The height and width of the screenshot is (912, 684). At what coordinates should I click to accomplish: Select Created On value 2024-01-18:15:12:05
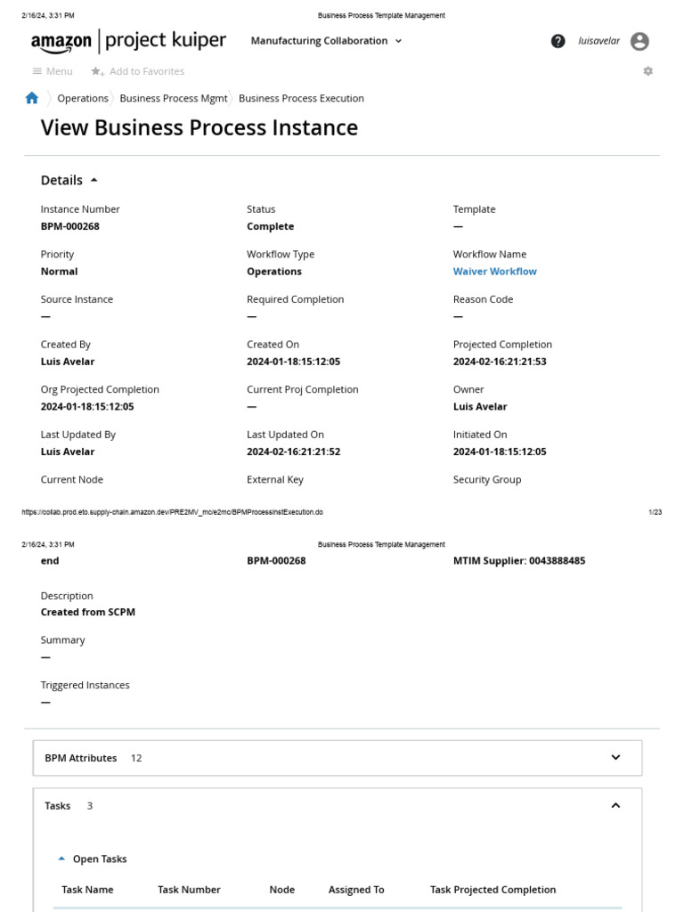coord(293,362)
